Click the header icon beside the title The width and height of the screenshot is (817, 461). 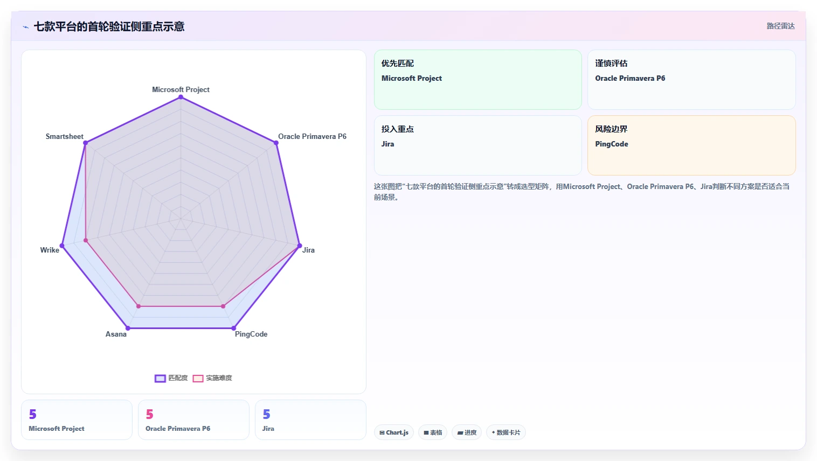[x=25, y=27]
